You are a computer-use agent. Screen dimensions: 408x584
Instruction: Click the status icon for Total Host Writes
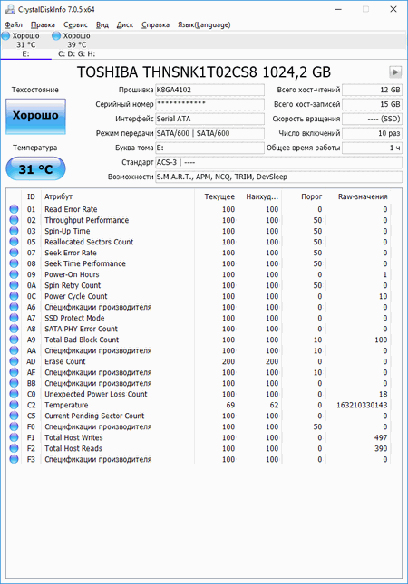(14, 437)
